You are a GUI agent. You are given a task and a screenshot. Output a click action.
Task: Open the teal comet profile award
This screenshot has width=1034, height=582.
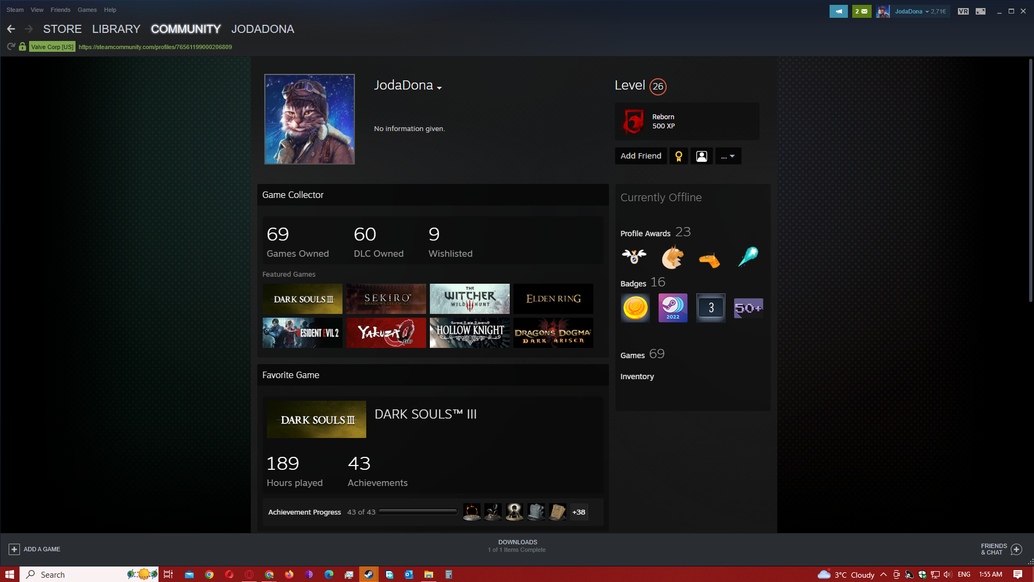(x=748, y=256)
